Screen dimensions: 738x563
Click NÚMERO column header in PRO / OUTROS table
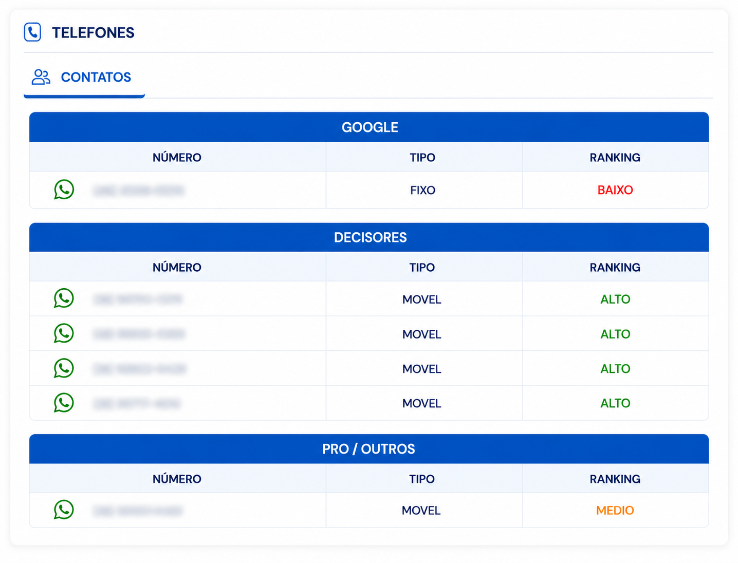pyautogui.click(x=177, y=479)
